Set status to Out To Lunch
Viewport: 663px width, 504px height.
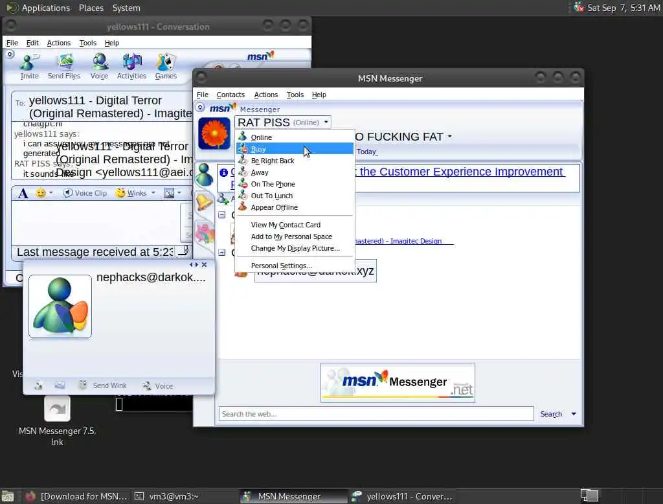295,196
